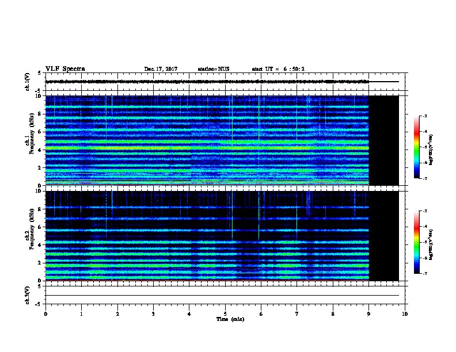Click the time axis tick label "0"
This screenshot has width=456, height=352.
(45, 313)
